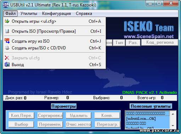Viewport: 181px width, 134px height.
Task: Click the Сортировка button
Action: [50, 116]
